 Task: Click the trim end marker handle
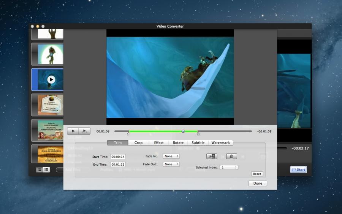pyautogui.click(x=198, y=133)
